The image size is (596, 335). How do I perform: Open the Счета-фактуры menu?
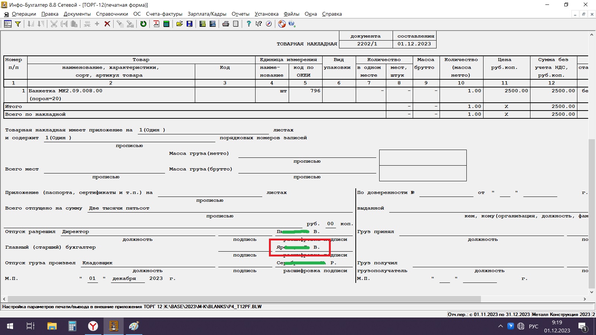coord(164,14)
